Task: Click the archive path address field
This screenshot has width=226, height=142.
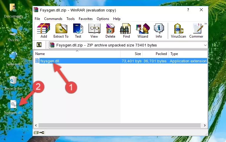Action: pyautogui.click(x=128, y=45)
